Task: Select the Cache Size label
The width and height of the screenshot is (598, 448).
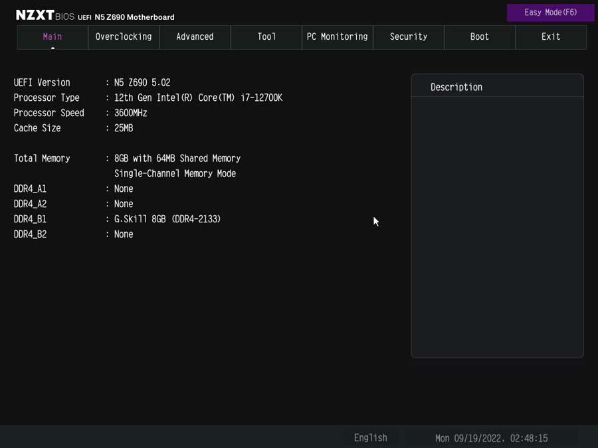Action: click(37, 128)
